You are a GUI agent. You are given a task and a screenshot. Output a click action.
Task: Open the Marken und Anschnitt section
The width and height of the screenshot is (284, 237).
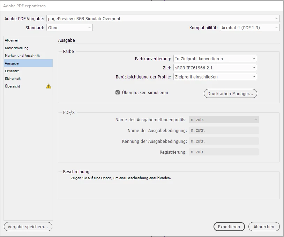click(x=28, y=55)
